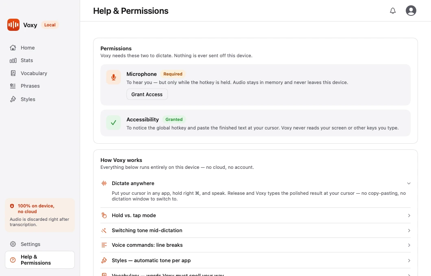Open the user profile avatar
The height and width of the screenshot is (276, 431).
pos(411,11)
